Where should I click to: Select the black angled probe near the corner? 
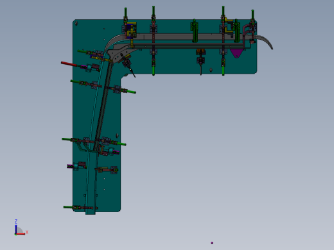click(x=128, y=65)
